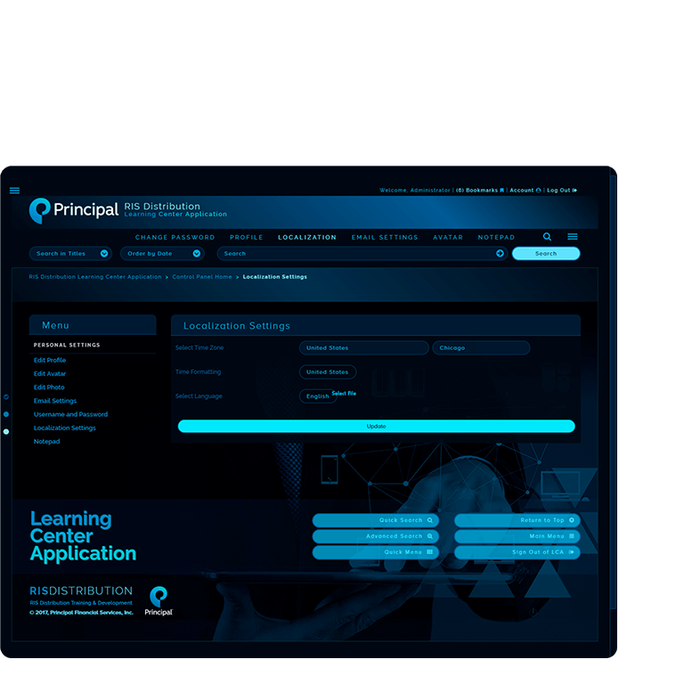The width and height of the screenshot is (684, 684).
Task: Click the Select File link
Action: [x=344, y=394]
